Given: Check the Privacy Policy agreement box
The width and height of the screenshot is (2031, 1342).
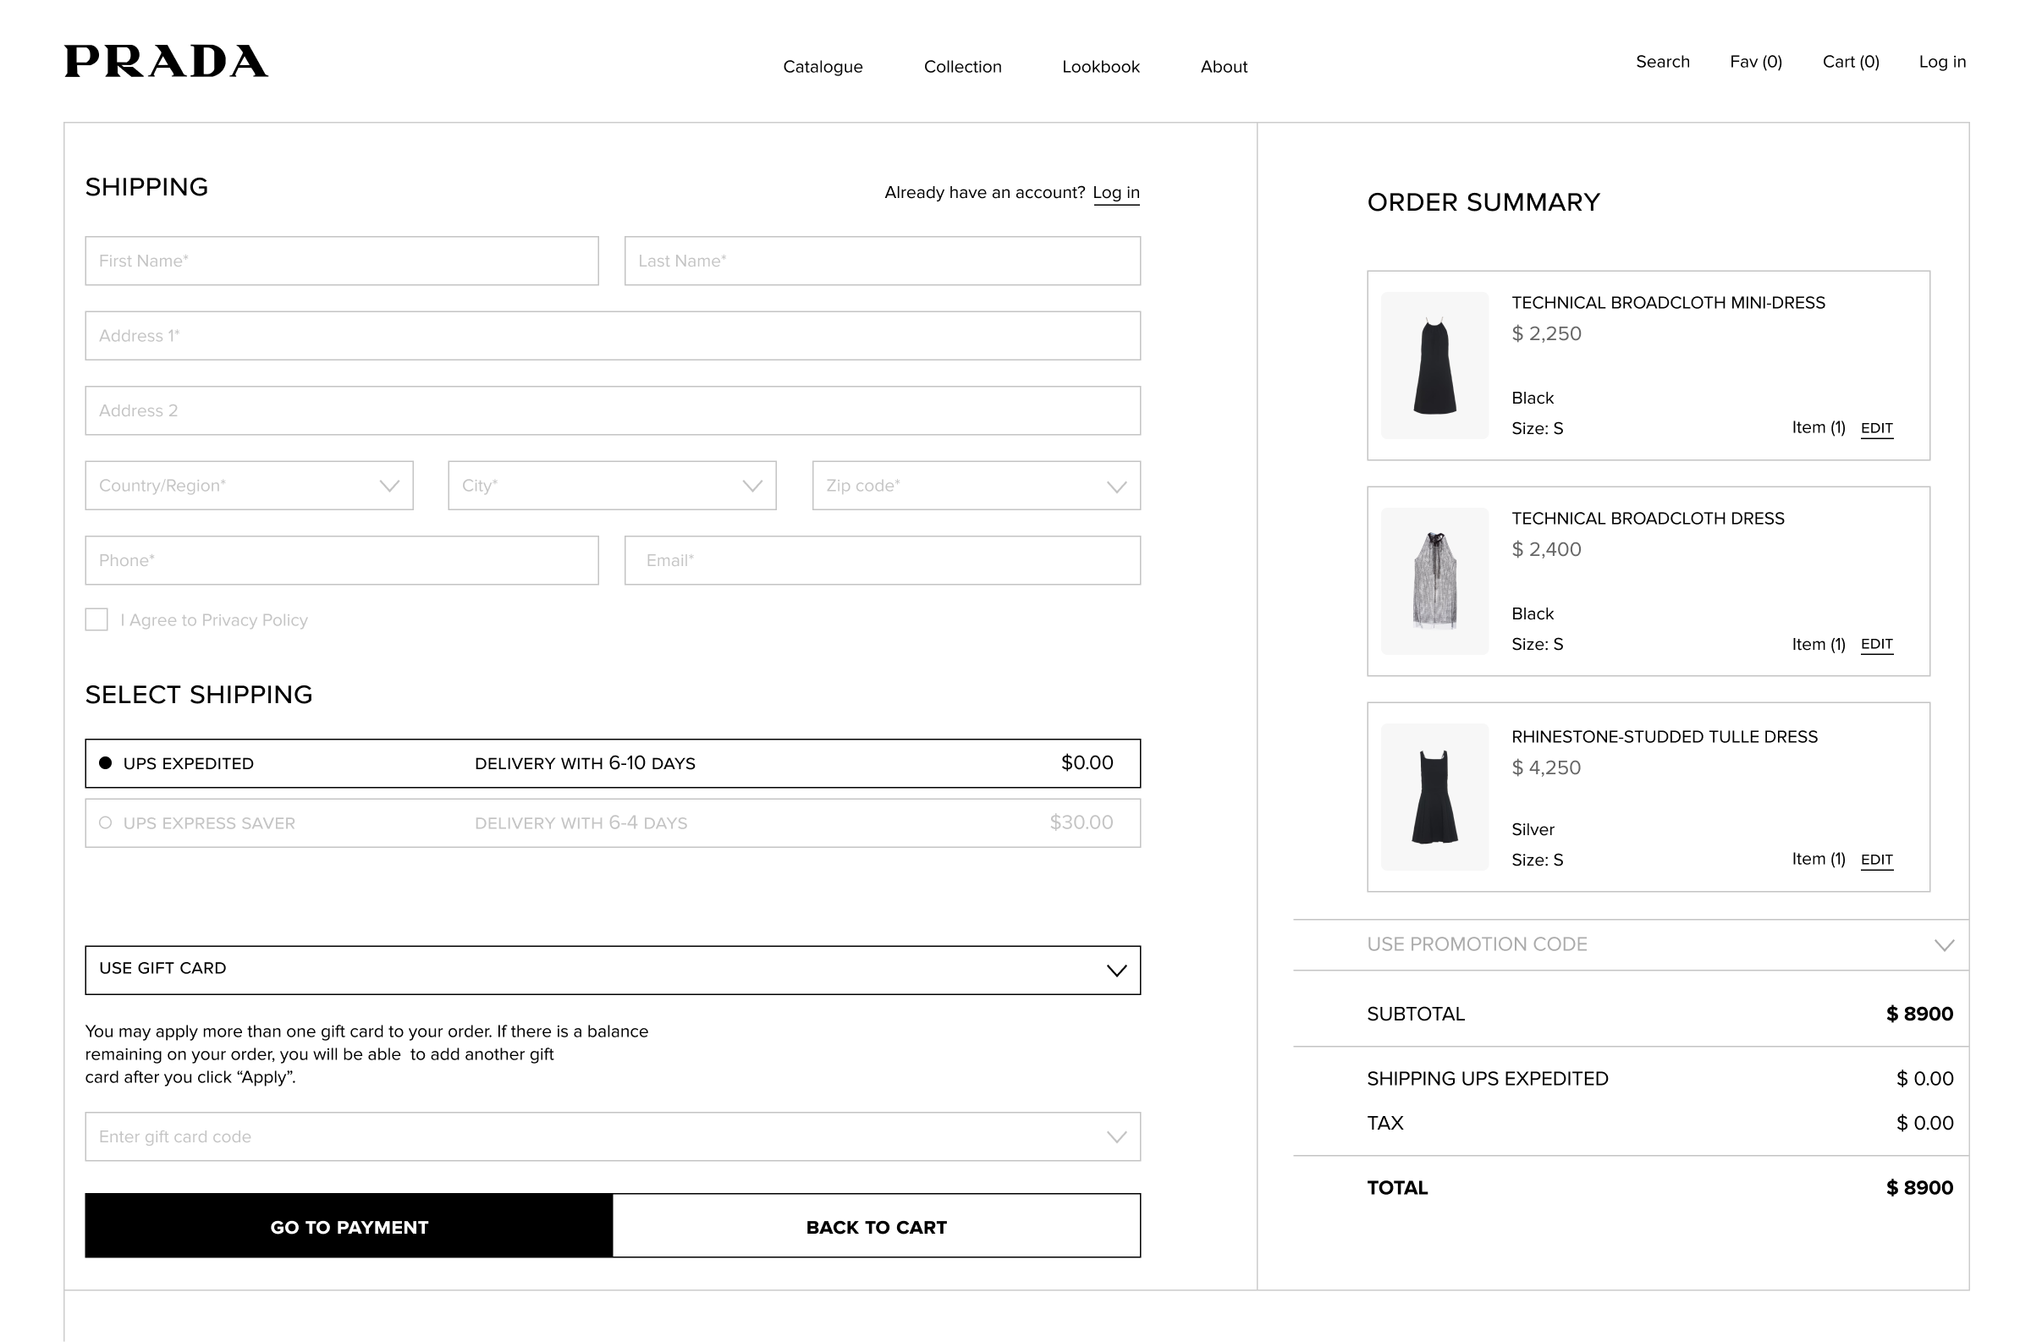Looking at the screenshot, I should pos(96,619).
